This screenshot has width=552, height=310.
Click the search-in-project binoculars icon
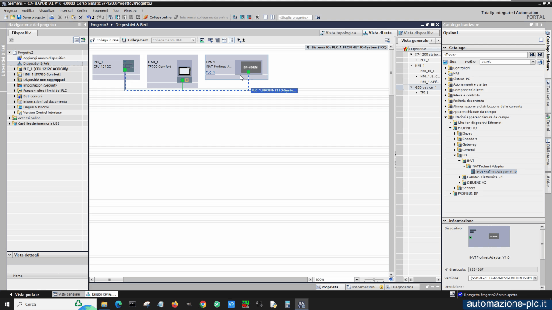point(318,17)
